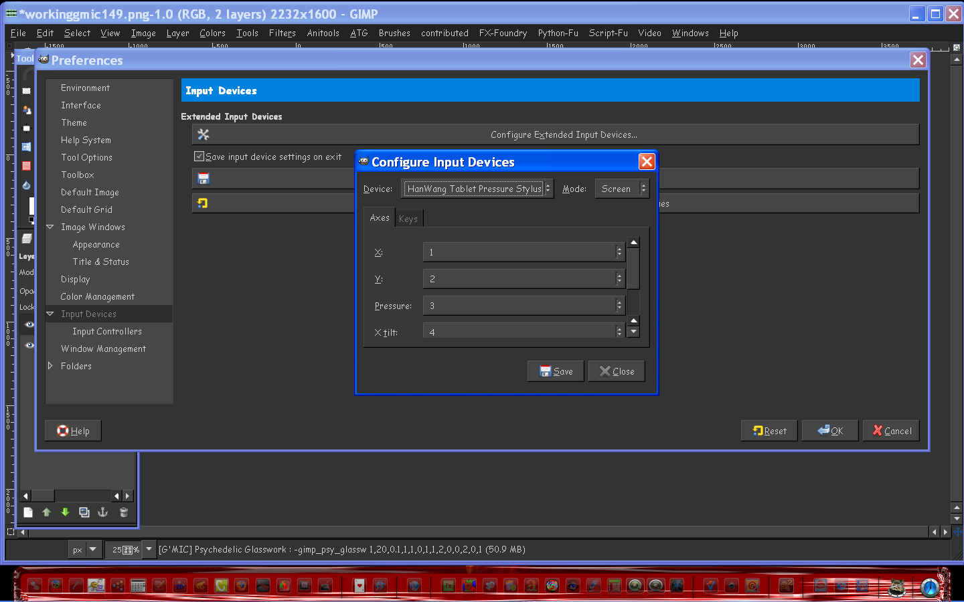This screenshot has width=964, height=602.
Task: Open the Mode dropdown set to Screen
Action: pos(622,189)
